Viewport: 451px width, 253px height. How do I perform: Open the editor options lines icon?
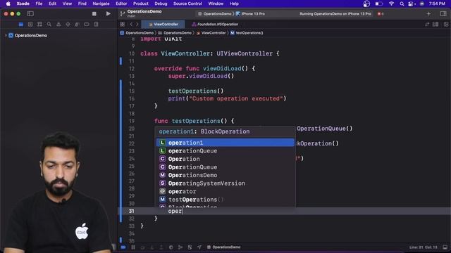coord(435,25)
